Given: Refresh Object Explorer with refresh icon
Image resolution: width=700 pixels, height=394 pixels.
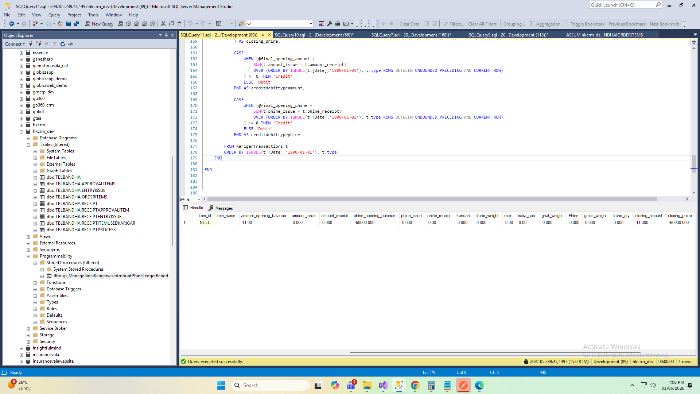Looking at the screenshot, I should click(x=63, y=44).
